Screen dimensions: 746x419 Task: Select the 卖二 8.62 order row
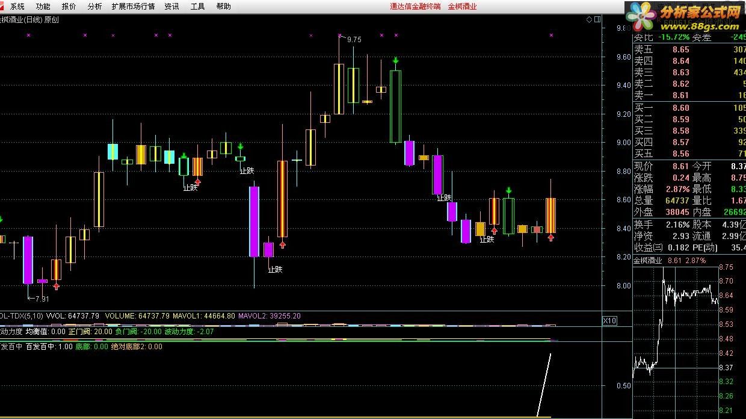[x=689, y=84]
